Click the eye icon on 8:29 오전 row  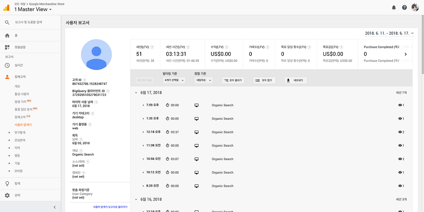coord(400,186)
